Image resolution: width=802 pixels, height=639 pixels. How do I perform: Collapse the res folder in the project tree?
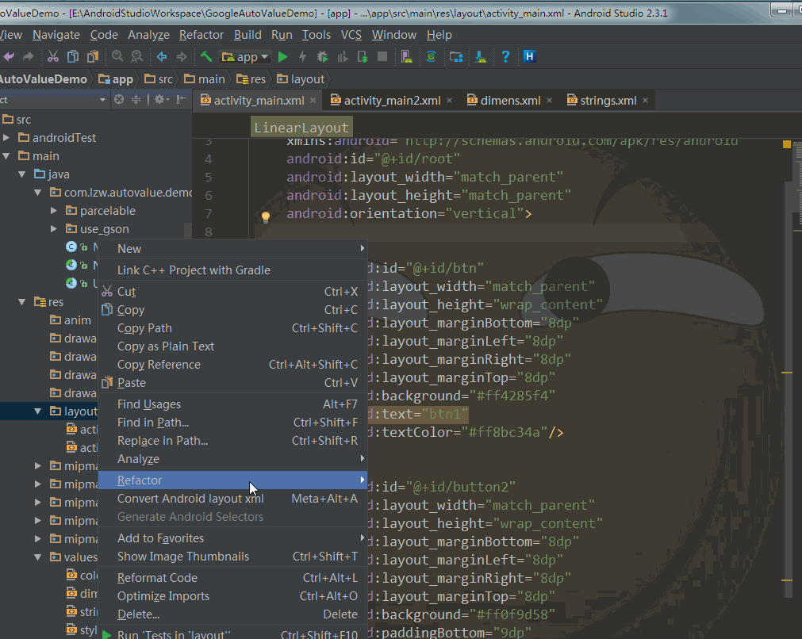tap(22, 301)
